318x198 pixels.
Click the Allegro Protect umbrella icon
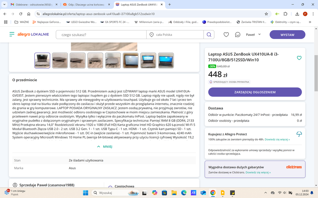tap(299, 134)
